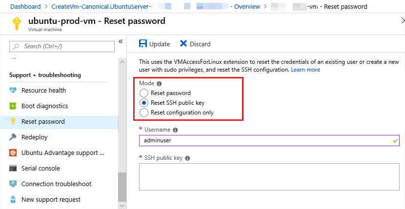Screen dimensions: 405x209
Task: Click the Redeploy hammer icon
Action: point(13,137)
